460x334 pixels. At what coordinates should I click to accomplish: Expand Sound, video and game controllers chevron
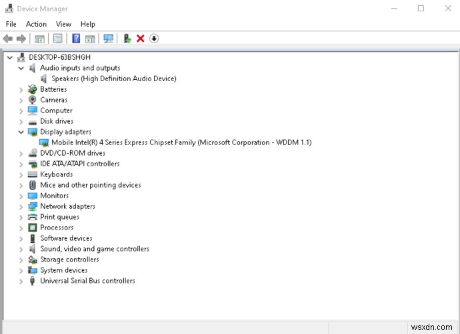coord(21,250)
